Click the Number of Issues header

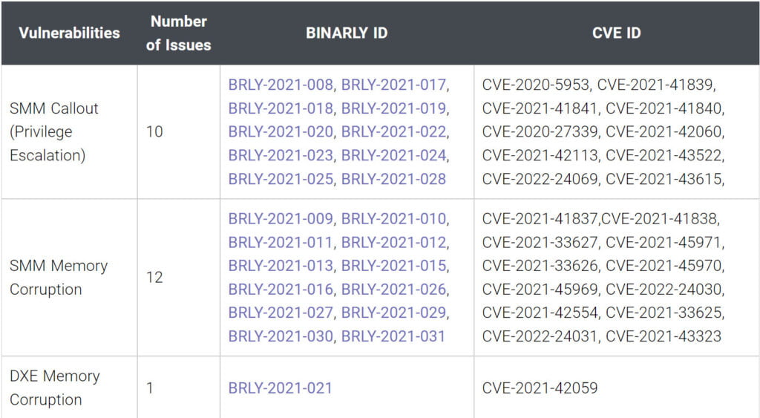[178, 33]
